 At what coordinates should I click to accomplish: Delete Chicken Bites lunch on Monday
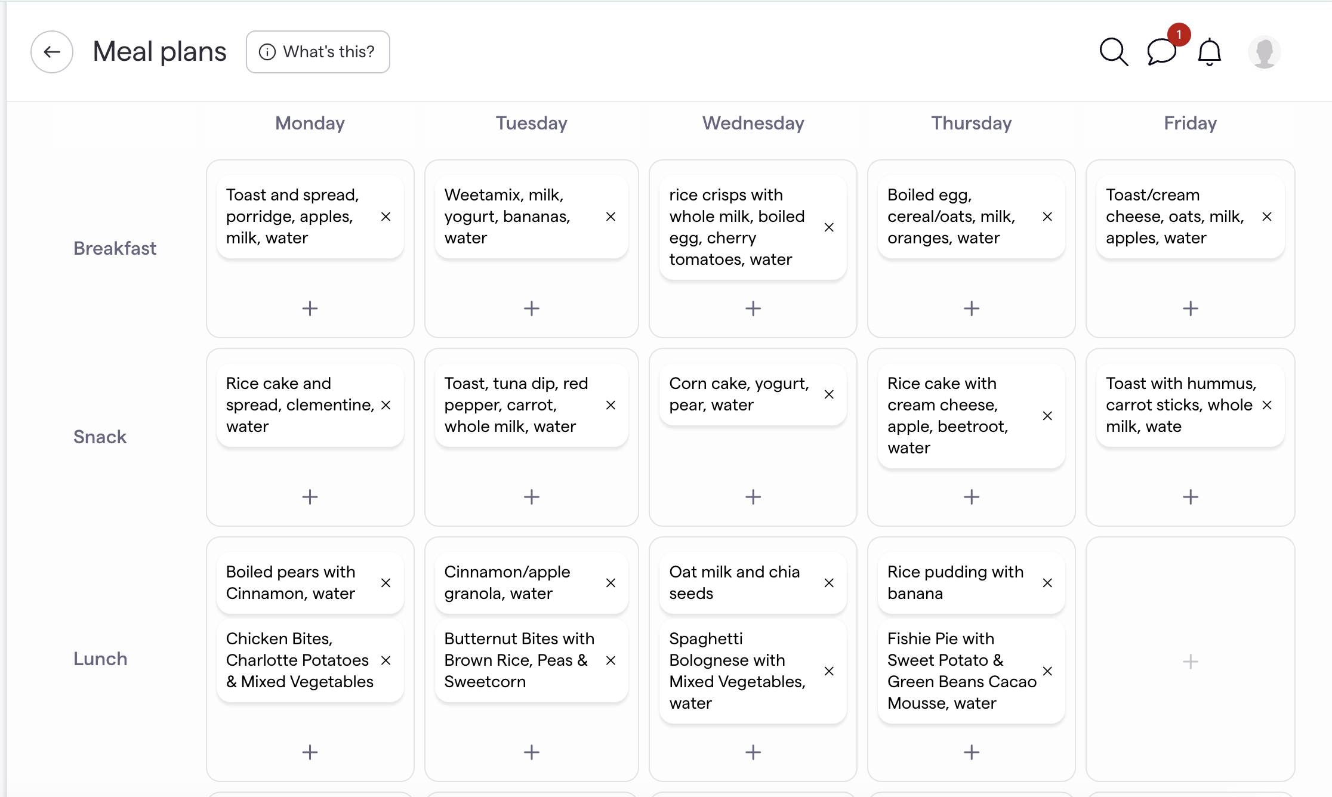386,660
